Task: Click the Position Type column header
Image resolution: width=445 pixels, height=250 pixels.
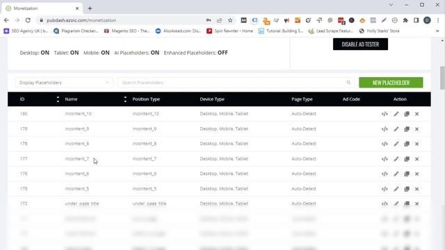Action: tap(146, 99)
